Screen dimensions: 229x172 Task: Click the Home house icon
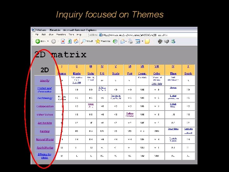click(76, 41)
